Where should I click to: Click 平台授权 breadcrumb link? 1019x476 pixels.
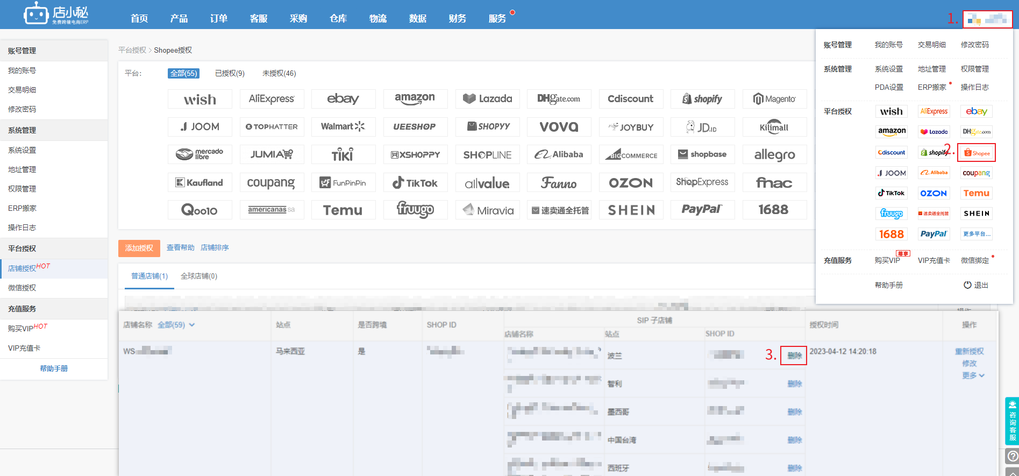point(132,50)
